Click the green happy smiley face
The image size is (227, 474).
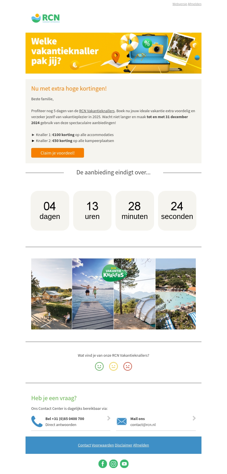point(99,366)
